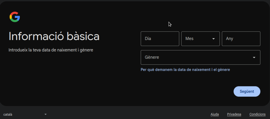Viewport: 270px width, 119px height.
Task: Click the 'Informació bàsica' heading
Action: [54, 36]
